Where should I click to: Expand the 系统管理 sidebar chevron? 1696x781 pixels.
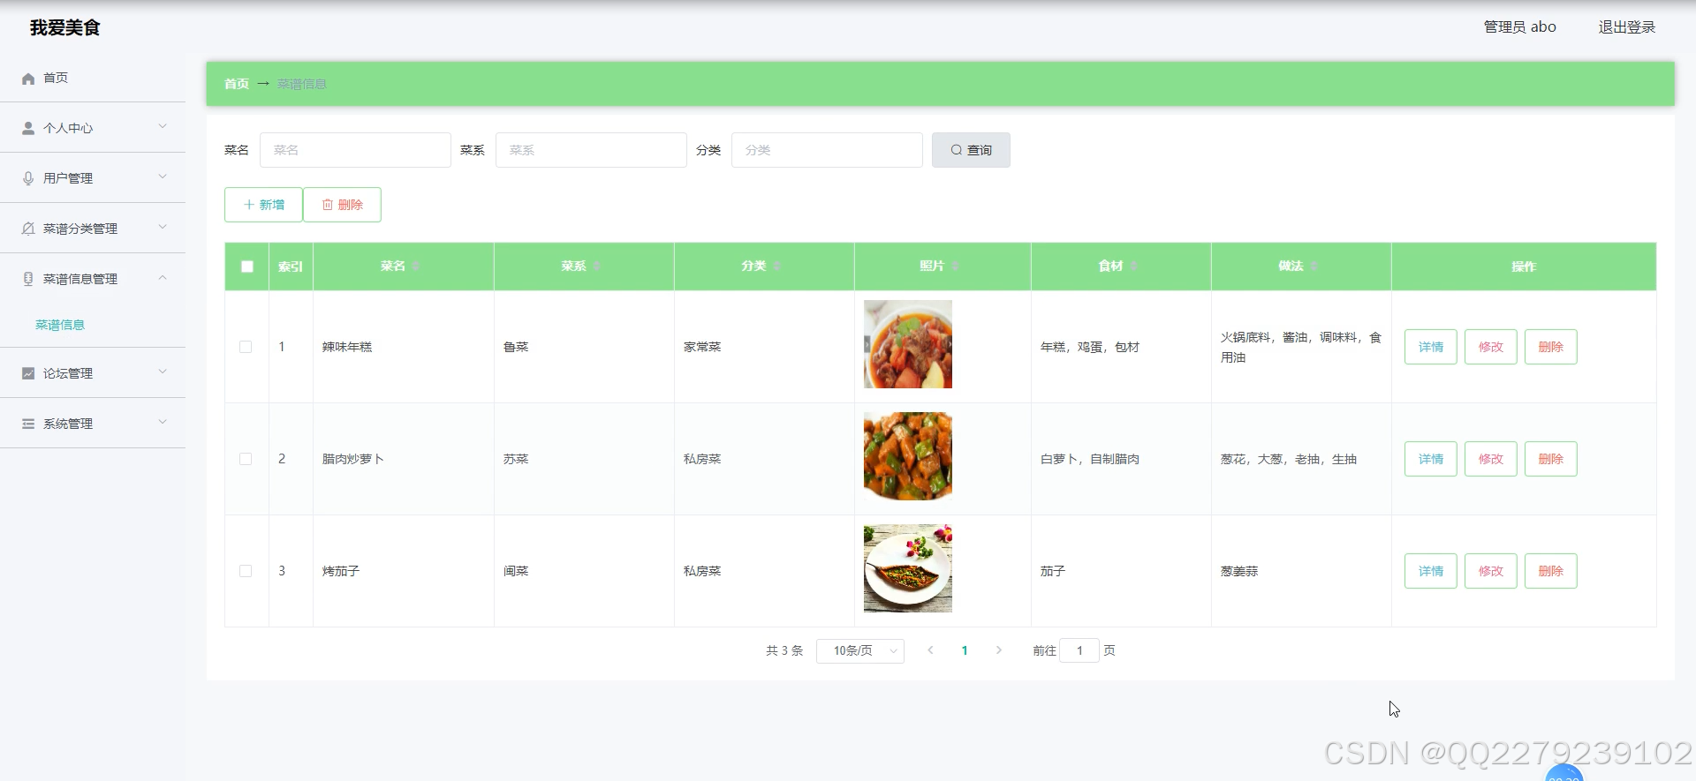(x=163, y=423)
